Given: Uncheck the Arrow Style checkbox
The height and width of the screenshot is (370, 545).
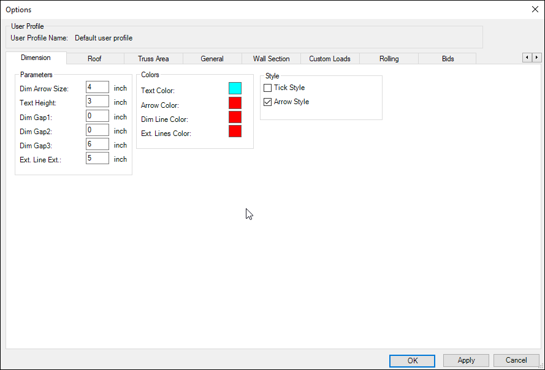Looking at the screenshot, I should click(x=267, y=102).
